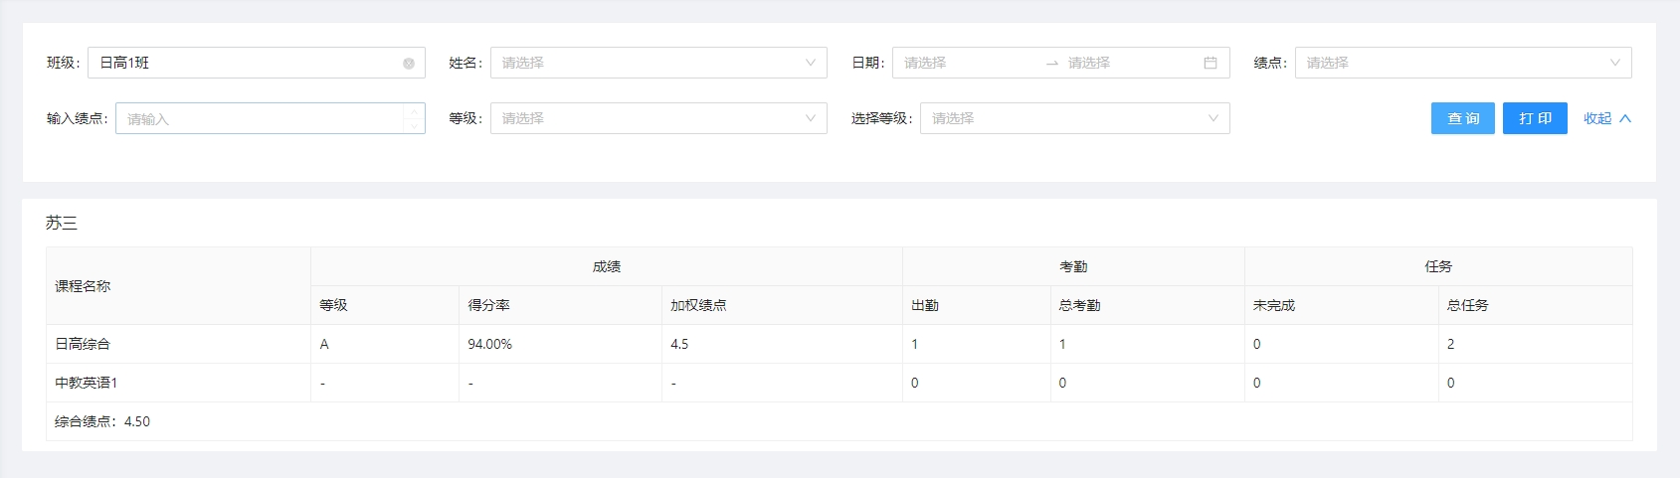Click the 查询 button
The height and width of the screenshot is (478, 1680).
point(1462,118)
